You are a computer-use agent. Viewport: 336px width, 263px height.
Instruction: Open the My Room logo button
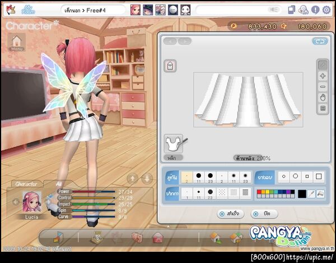28,10
